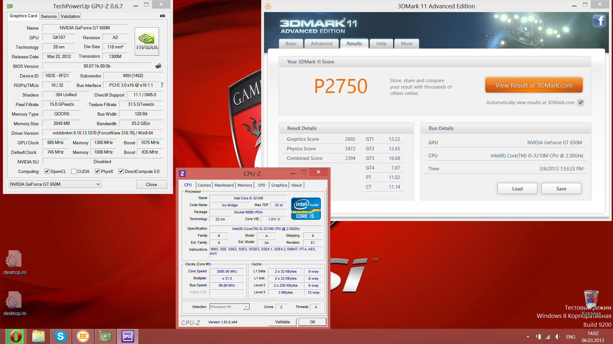Viewport: 613px width, 344px height.
Task: Click the Facebook icon in 3DMark 11
Action: tap(599, 21)
